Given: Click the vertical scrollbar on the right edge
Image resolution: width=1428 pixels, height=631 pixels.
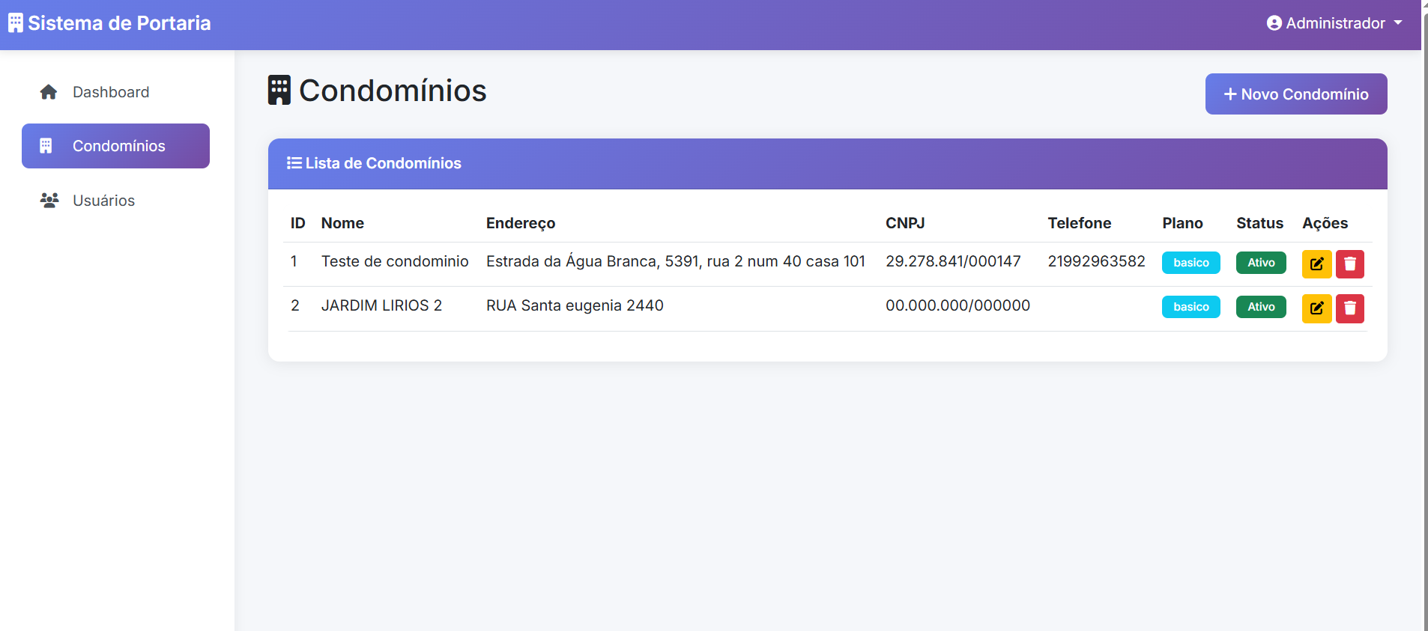Looking at the screenshot, I should tap(1424, 299).
